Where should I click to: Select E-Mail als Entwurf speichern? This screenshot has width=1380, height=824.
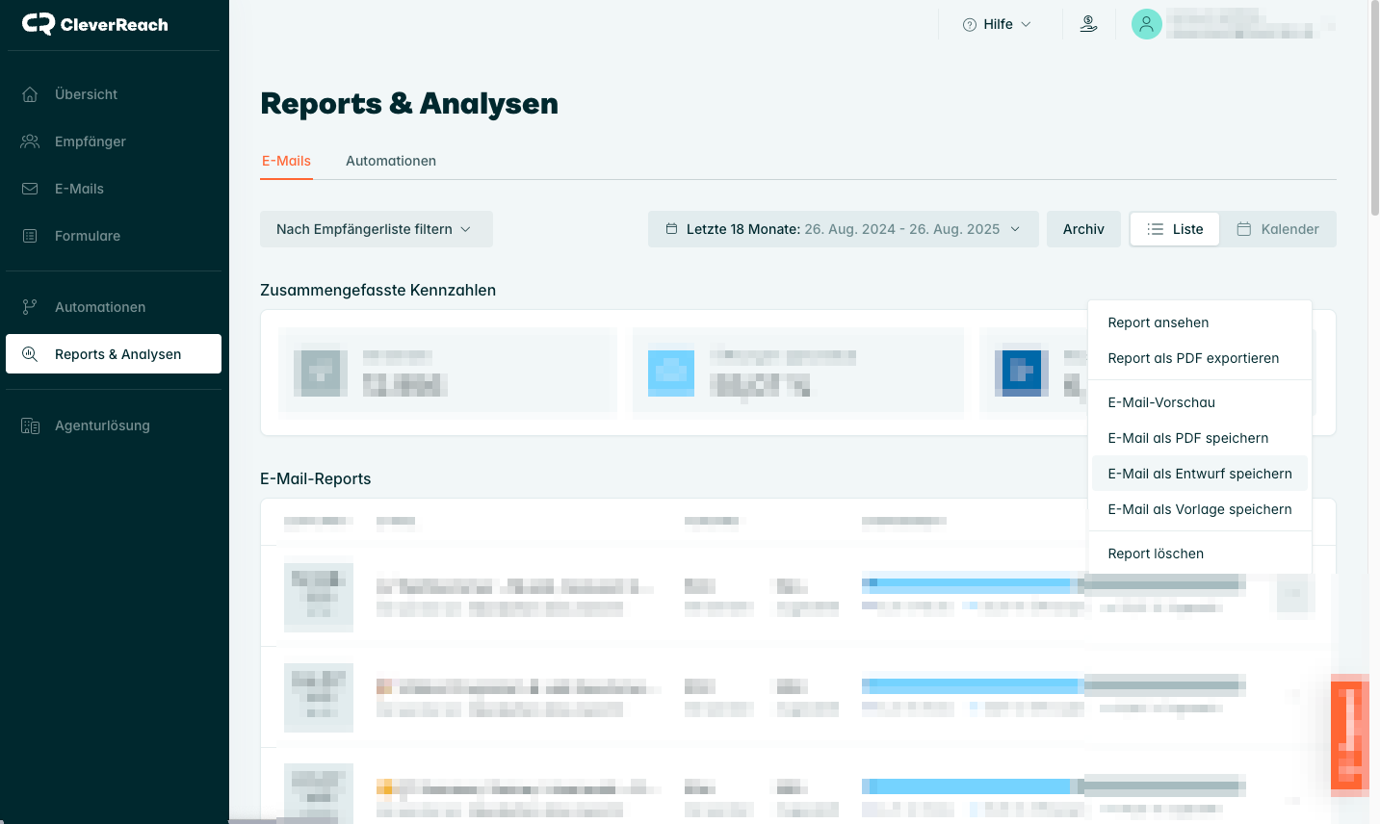1199,474
